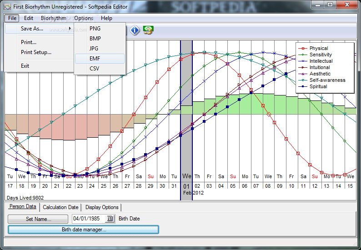Click the red Su label above 12
This screenshot has height=250, width=361.
click(315, 176)
